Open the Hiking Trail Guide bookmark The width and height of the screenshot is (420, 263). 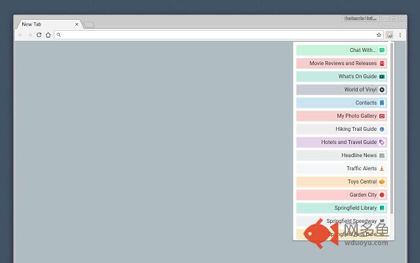[x=341, y=129]
